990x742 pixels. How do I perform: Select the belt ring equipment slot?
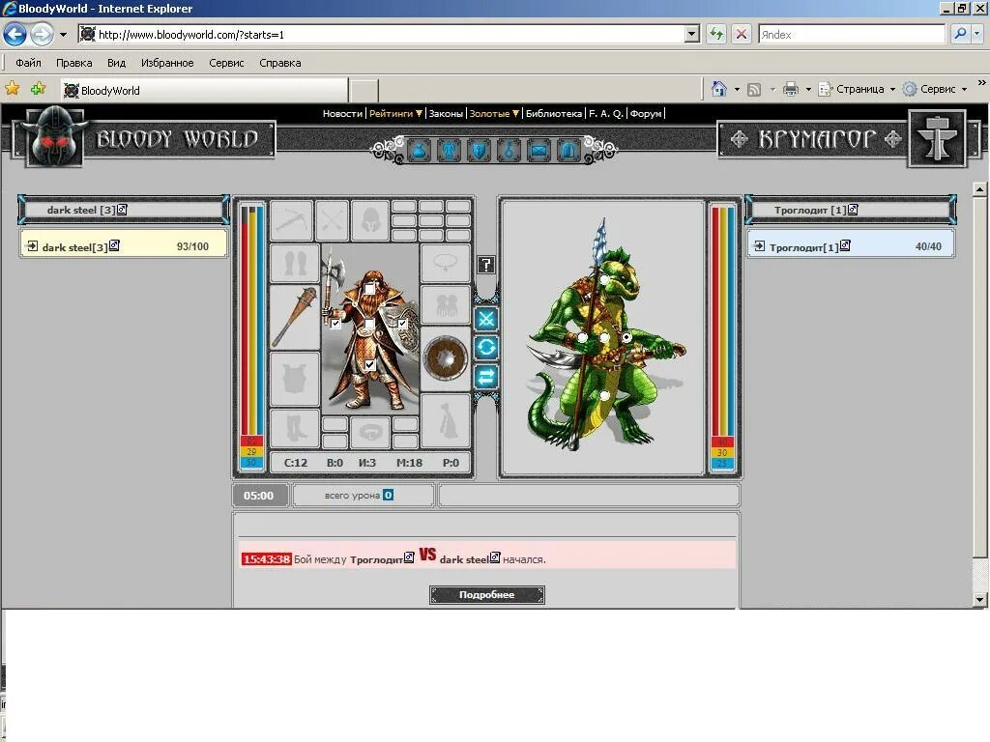[370, 432]
